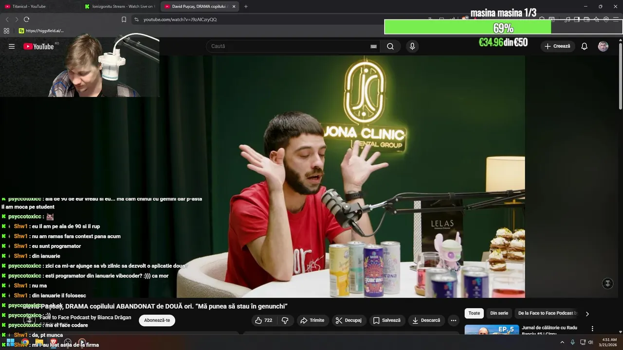Open Jurnal de călătorie cu Radu title

click(549, 331)
